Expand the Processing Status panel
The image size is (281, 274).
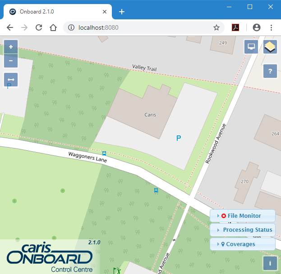(x=243, y=230)
